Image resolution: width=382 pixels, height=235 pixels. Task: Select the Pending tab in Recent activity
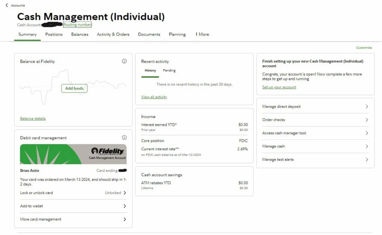[x=169, y=70]
